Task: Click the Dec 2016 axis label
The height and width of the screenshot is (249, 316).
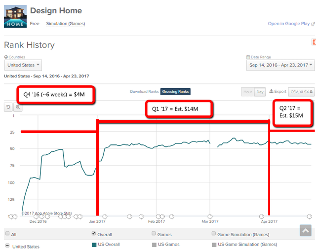Action: tap(38, 221)
